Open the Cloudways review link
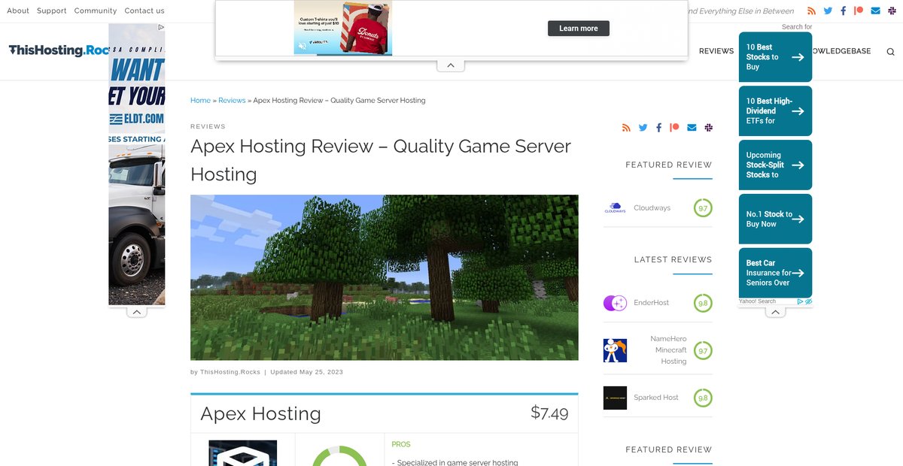 [x=652, y=208]
